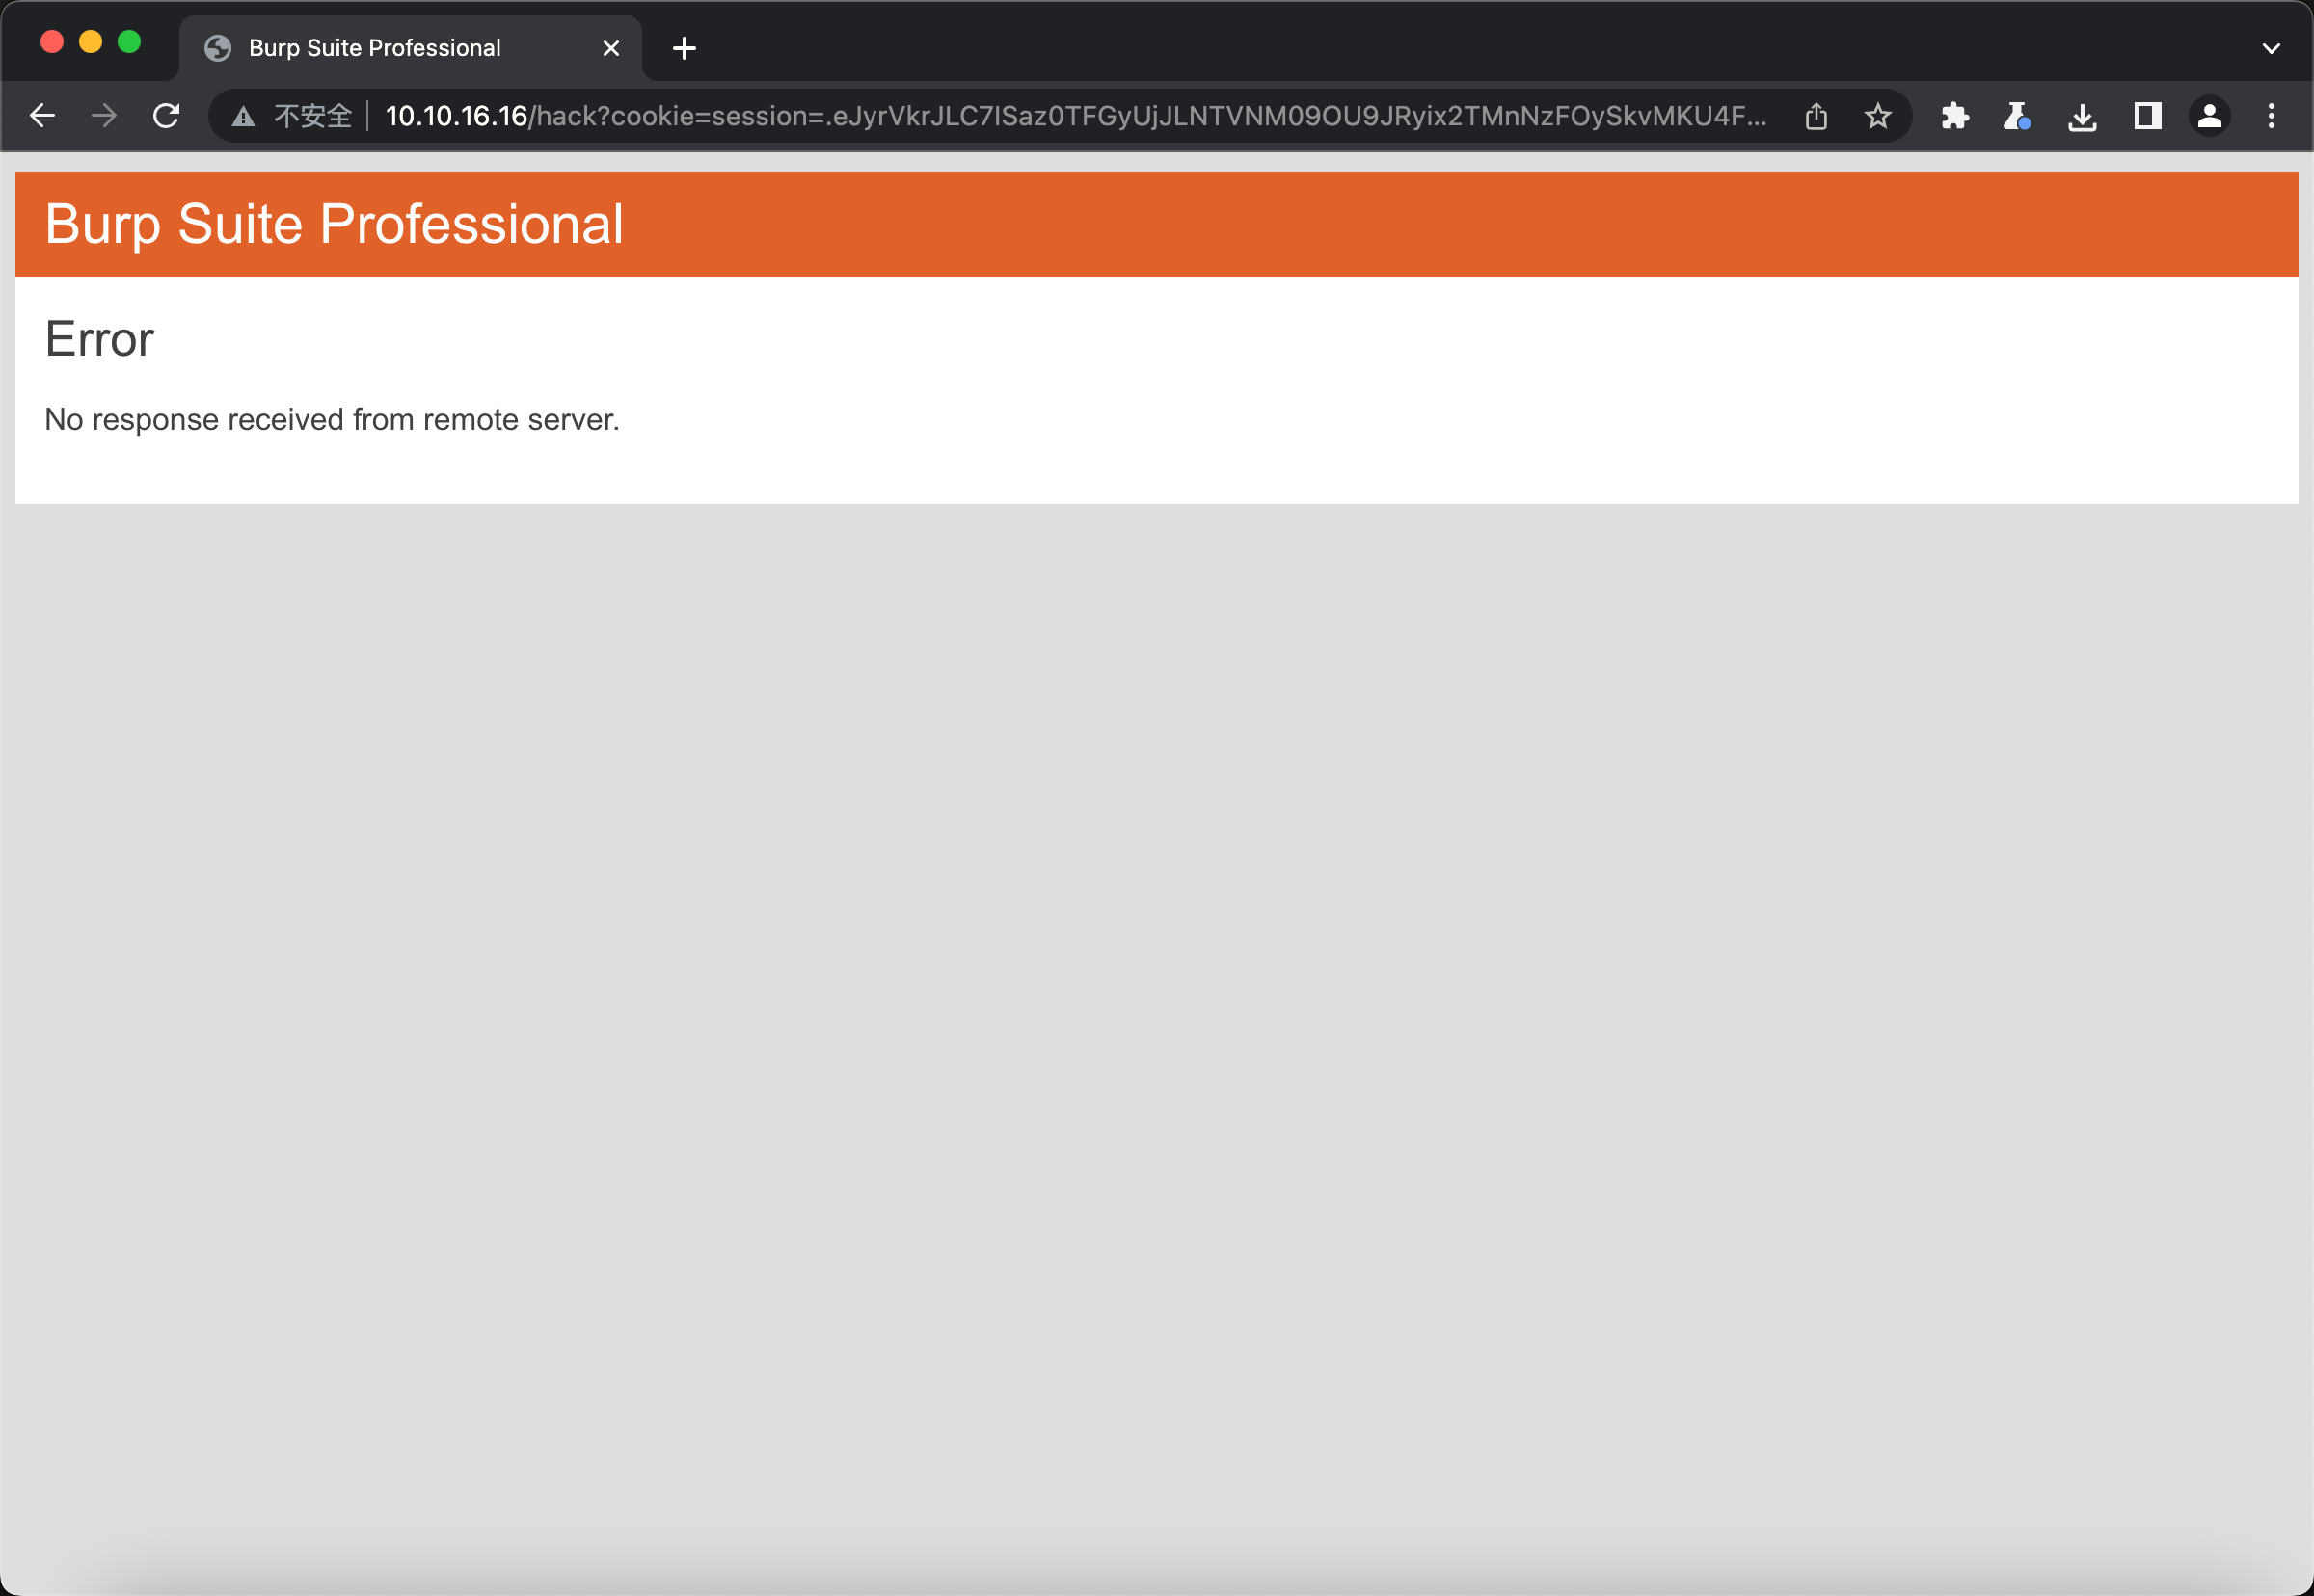Click the forward navigation arrow
Screen dimensions: 2314x1596
(x=104, y=116)
